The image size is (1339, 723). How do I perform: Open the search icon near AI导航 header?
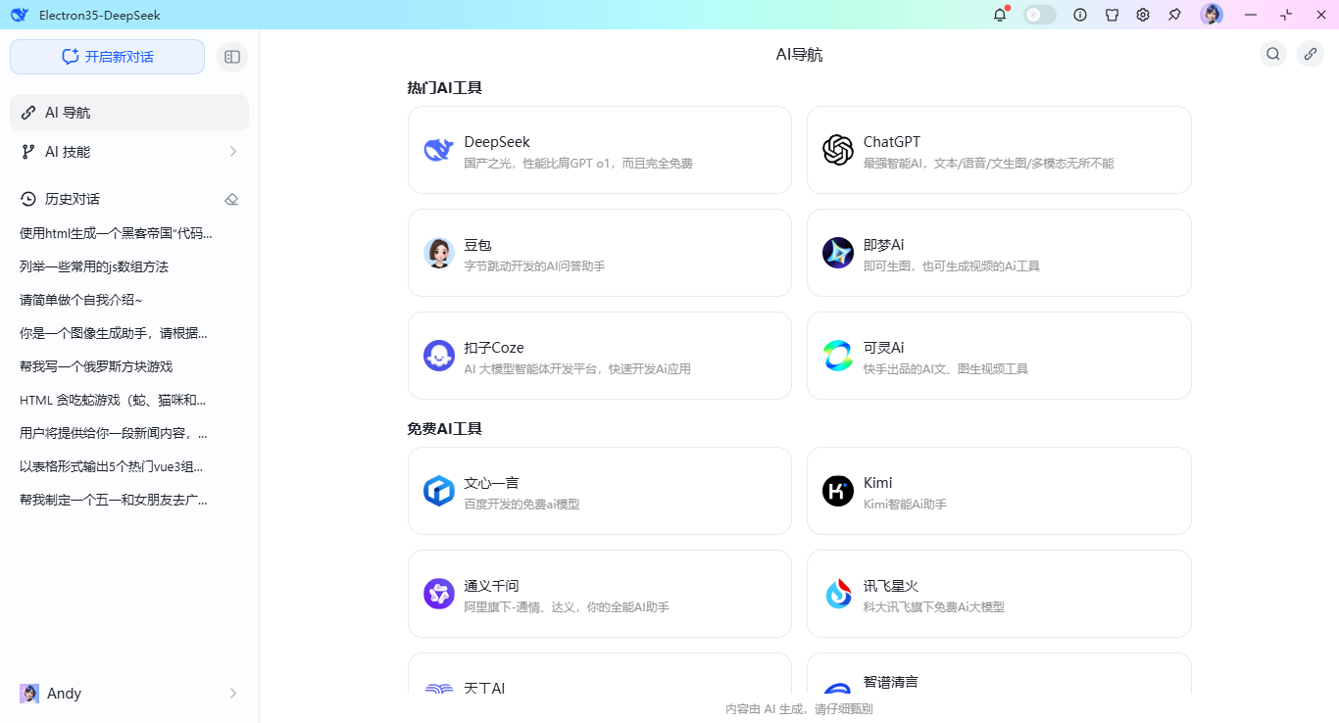[x=1272, y=54]
